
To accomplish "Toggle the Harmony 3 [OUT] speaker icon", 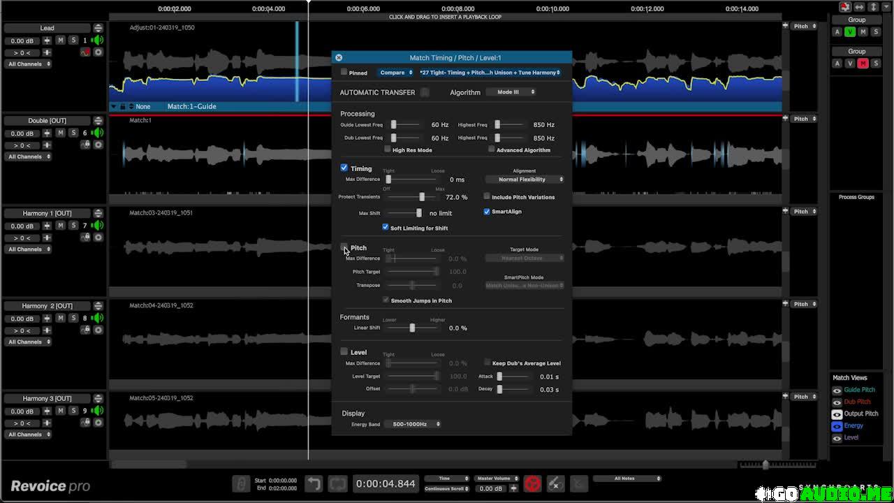I will [x=98, y=411].
